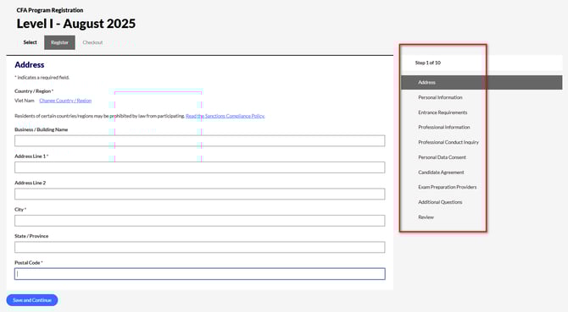
Task: Focus the Business / Building Name field
Action: click(199, 141)
